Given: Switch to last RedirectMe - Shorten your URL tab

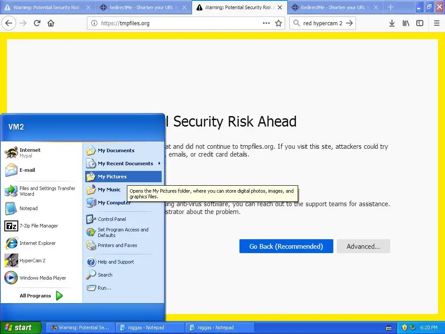Looking at the screenshot, I should coord(335,7).
